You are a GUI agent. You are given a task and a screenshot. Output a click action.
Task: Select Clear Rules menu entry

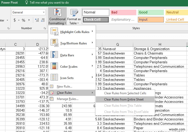pos(72,93)
